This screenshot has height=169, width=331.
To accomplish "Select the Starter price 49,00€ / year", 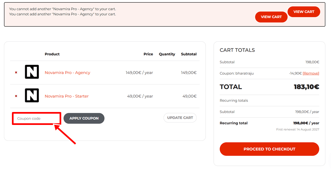I will tap(140, 96).
